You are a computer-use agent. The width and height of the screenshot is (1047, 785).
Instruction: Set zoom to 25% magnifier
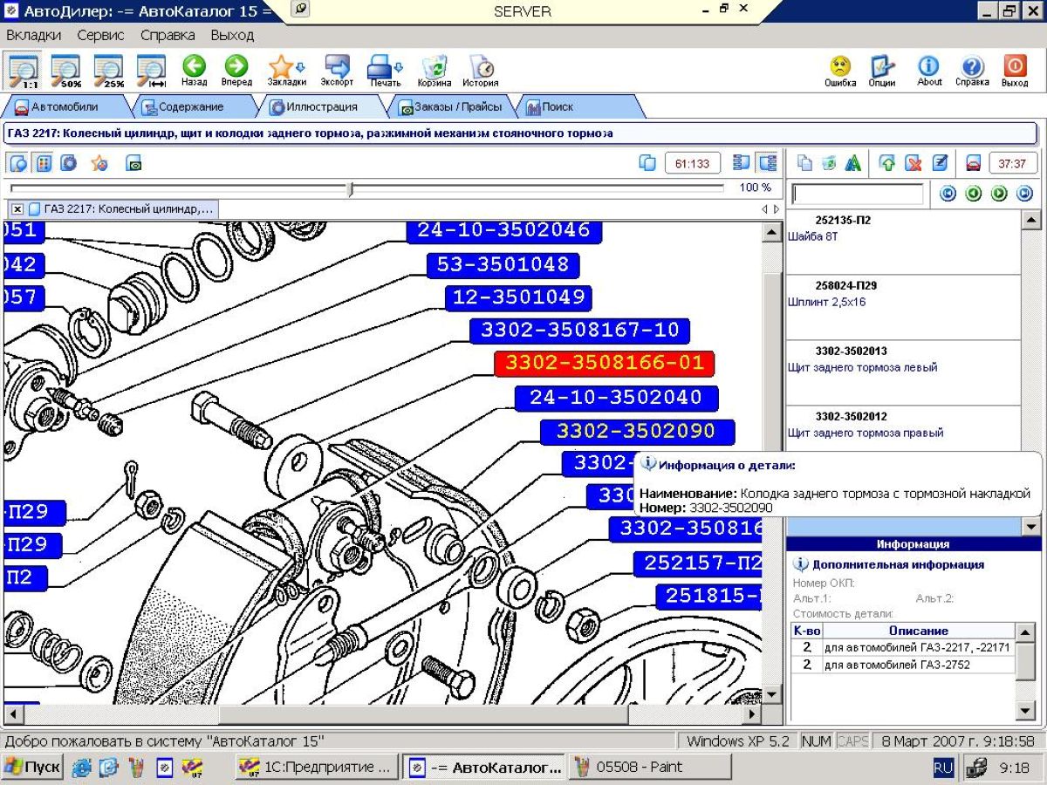tap(108, 70)
